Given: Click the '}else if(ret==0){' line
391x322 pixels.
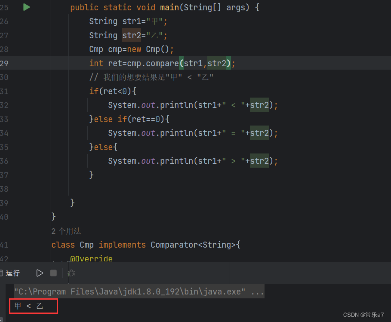Looking at the screenshot, I should pos(129,119).
